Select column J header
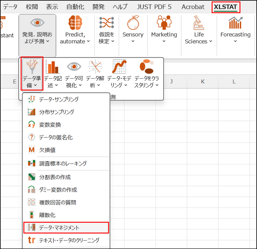Screen dimensions: 257x249 [171, 81]
